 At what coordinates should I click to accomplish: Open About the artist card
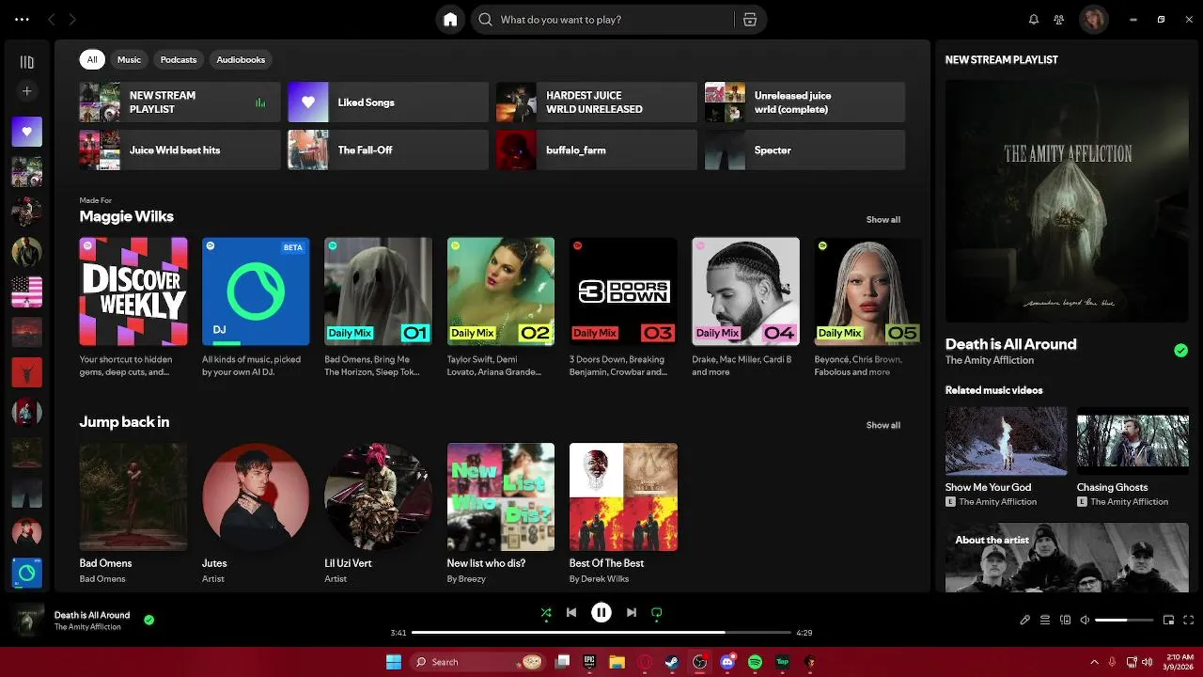(1067, 558)
